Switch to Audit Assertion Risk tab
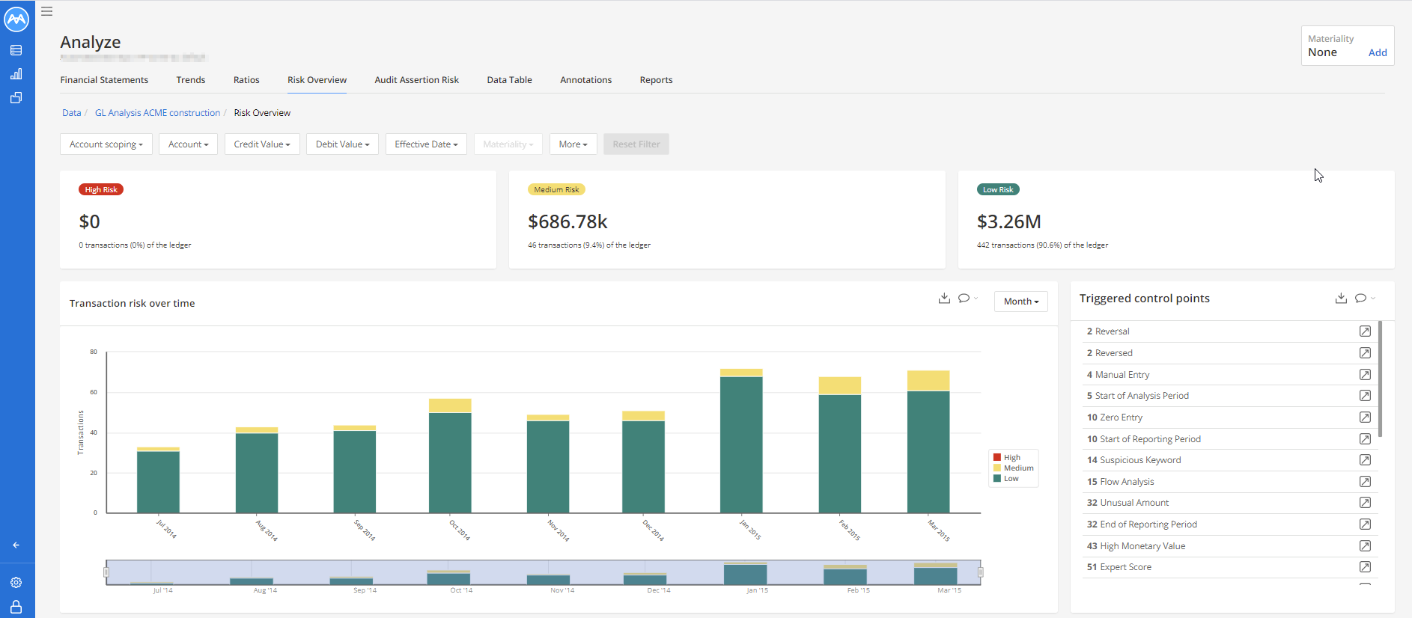 (417, 80)
